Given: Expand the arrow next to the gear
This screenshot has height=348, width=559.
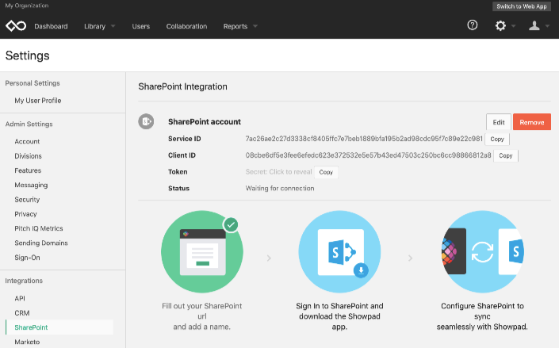Looking at the screenshot, I should (513, 25).
